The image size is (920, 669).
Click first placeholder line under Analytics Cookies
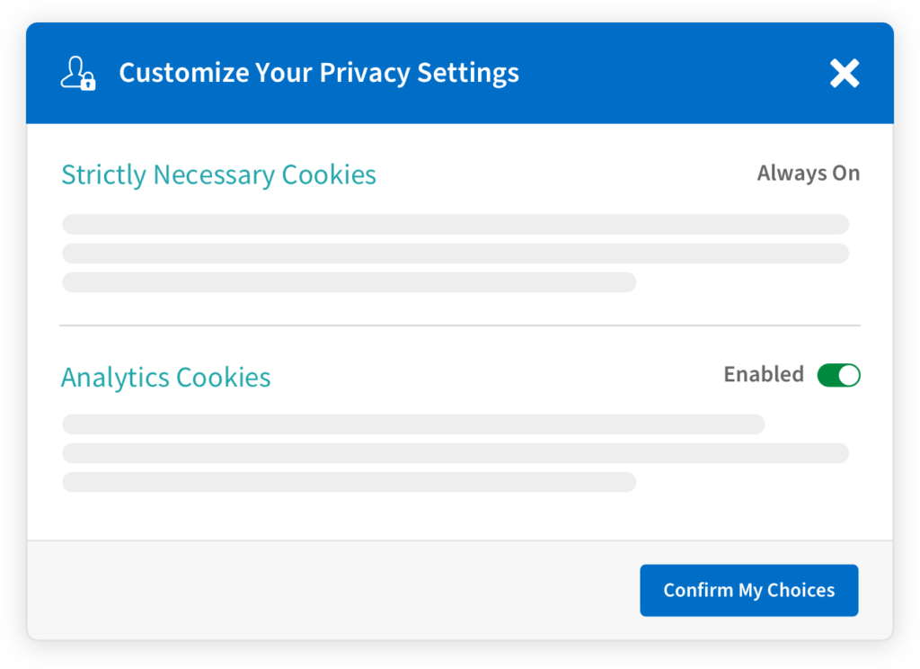pyautogui.click(x=413, y=424)
